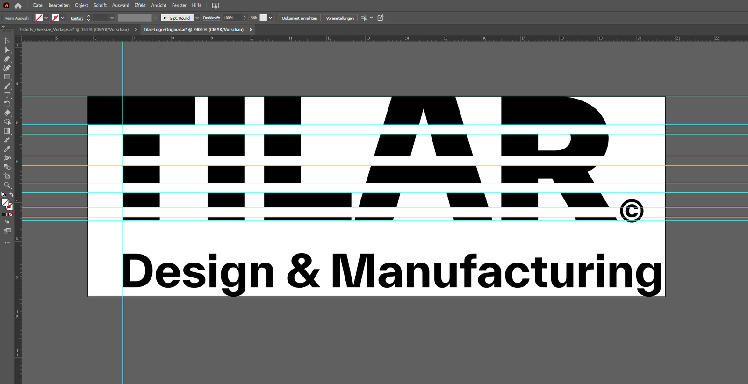The height and width of the screenshot is (384, 748).
Task: Open Voreinstellungen button
Action: click(x=340, y=18)
